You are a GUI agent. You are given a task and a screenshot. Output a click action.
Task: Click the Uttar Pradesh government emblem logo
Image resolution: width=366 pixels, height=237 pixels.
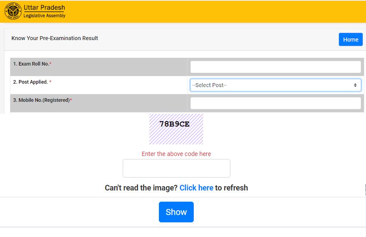(x=13, y=12)
